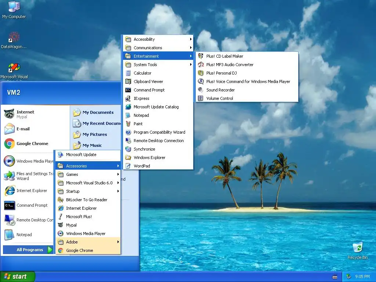
Task: Open Sound Recorder icon
Action: click(x=201, y=90)
